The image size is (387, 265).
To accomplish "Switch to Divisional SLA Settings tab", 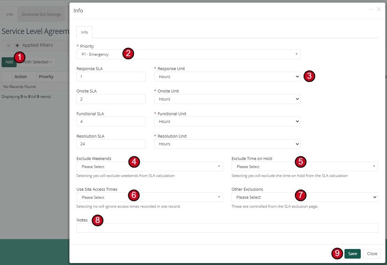I will click(x=41, y=14).
